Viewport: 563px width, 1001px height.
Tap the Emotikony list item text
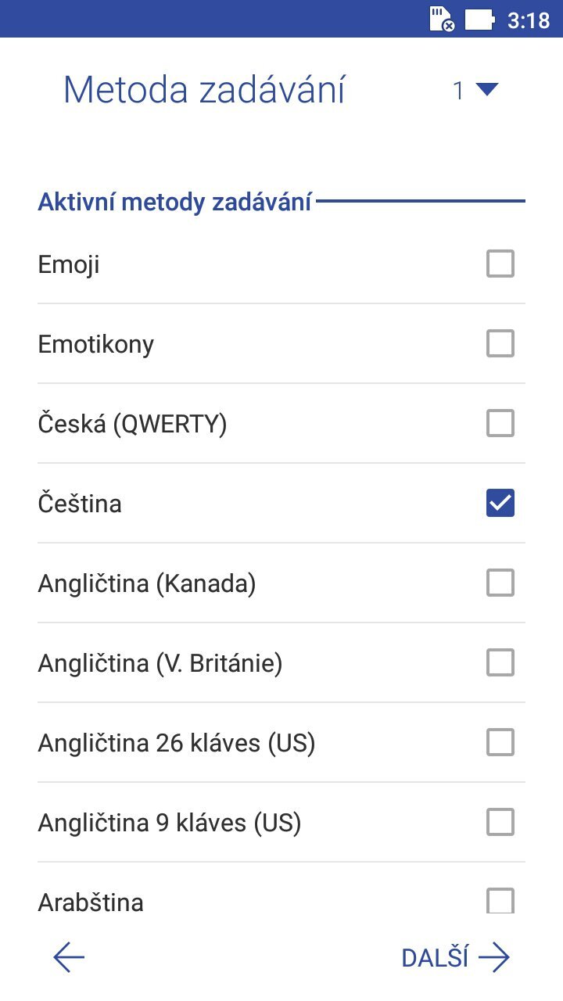tap(96, 344)
